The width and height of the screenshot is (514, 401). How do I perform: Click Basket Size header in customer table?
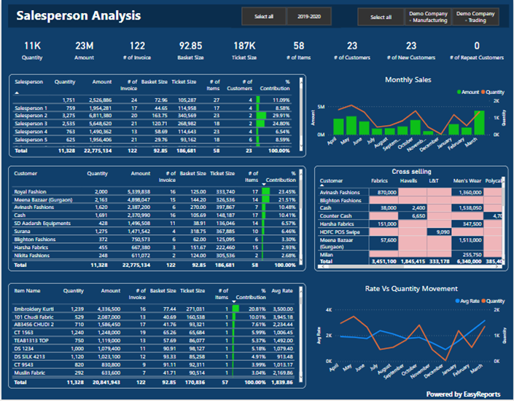click(x=192, y=173)
